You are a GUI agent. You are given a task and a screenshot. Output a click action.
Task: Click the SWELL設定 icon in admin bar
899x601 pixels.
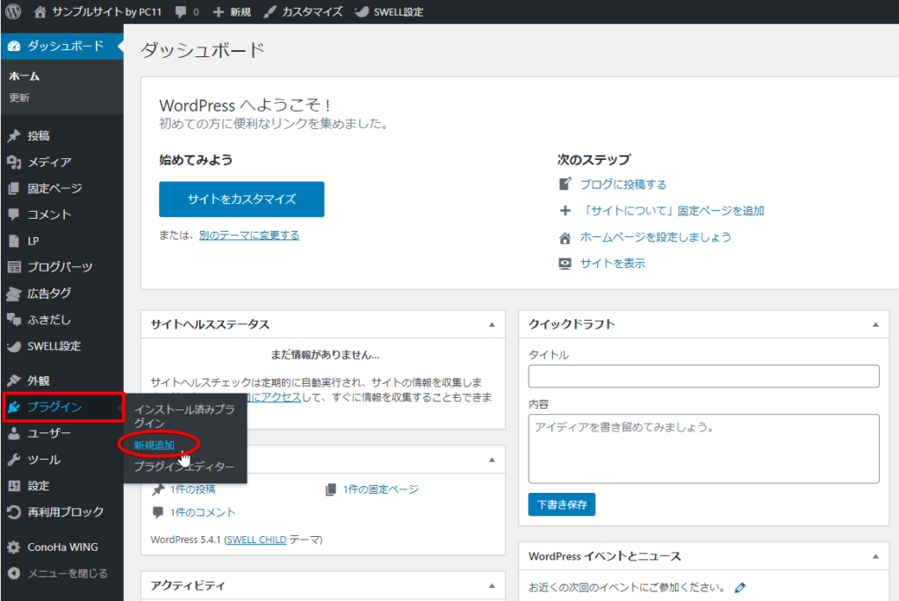pos(361,12)
